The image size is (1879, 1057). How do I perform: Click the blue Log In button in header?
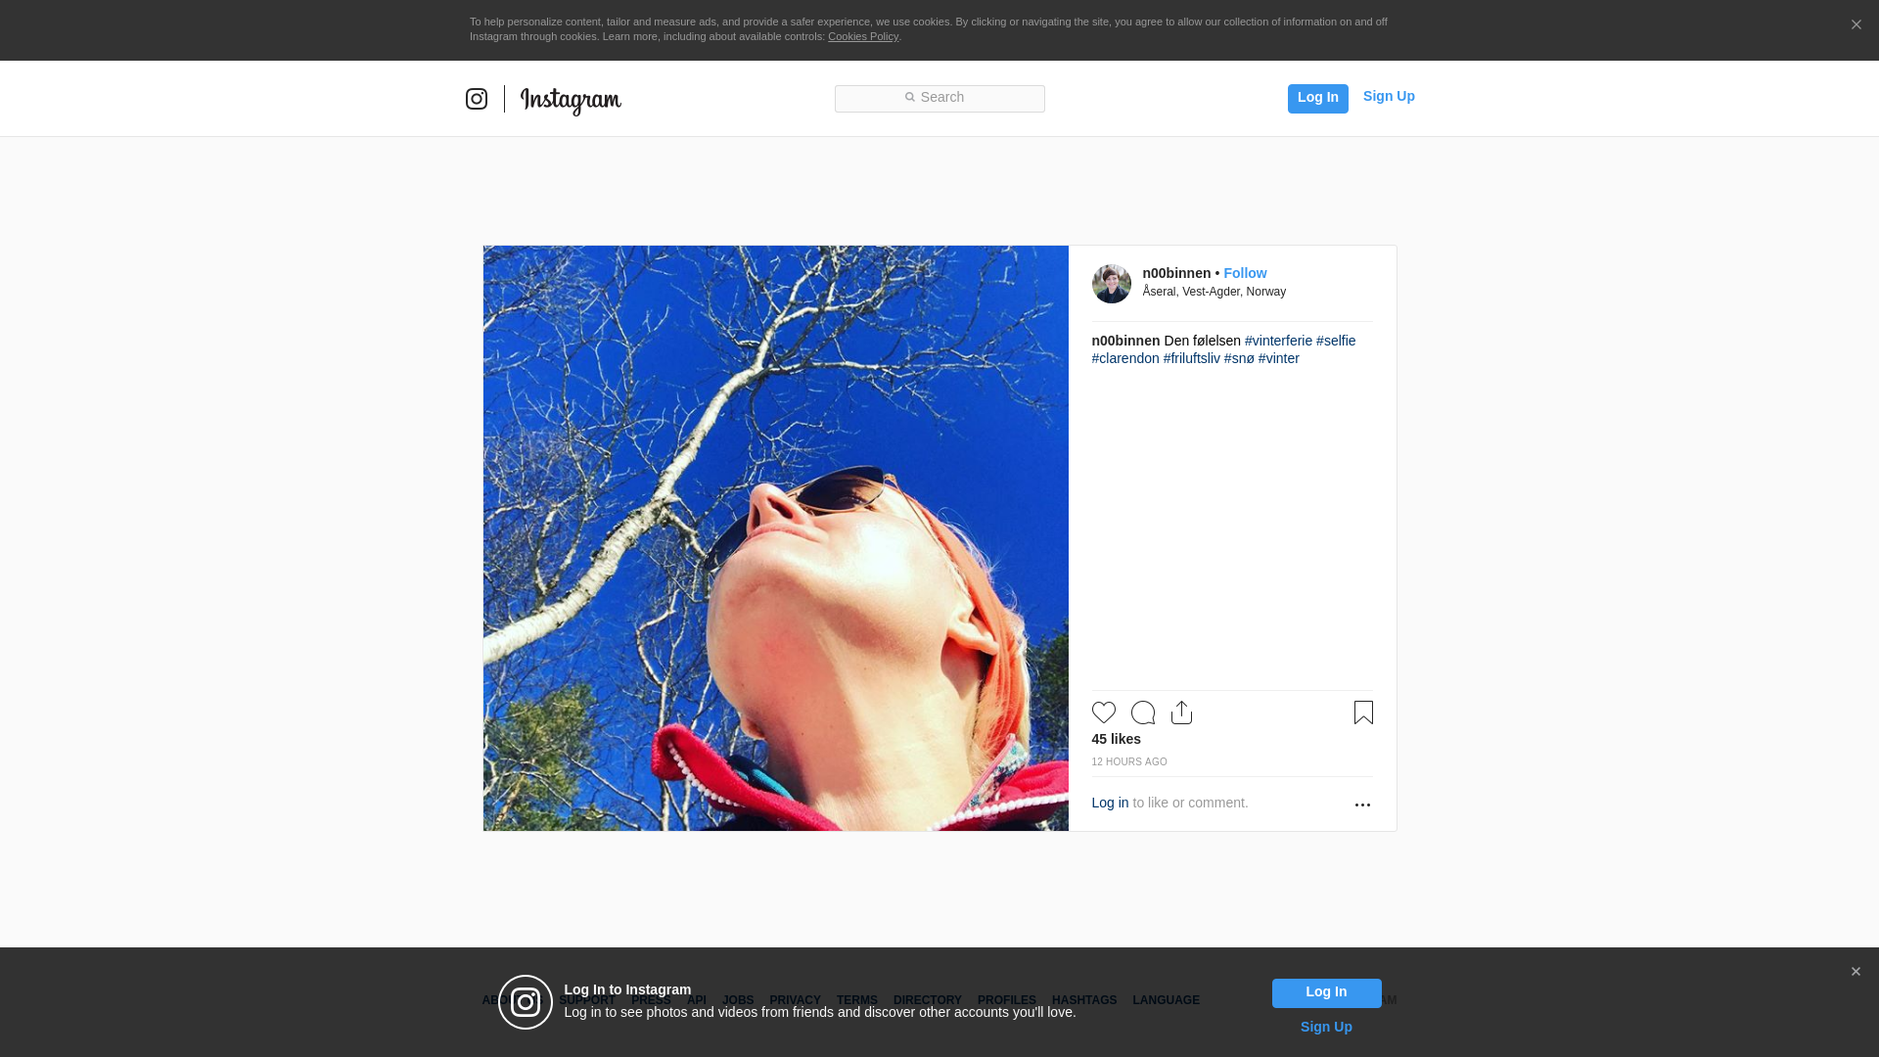(x=1317, y=98)
